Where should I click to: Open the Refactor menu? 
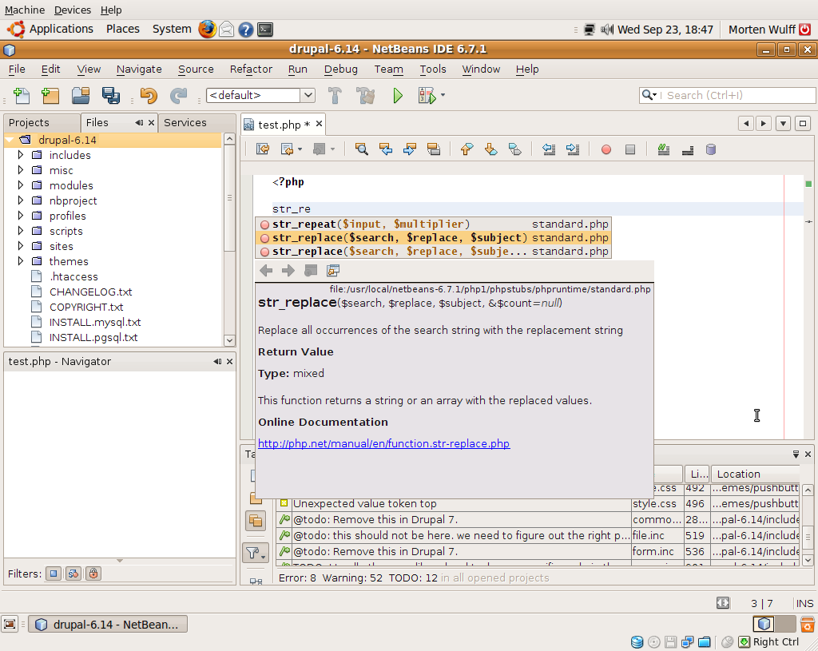pos(251,69)
